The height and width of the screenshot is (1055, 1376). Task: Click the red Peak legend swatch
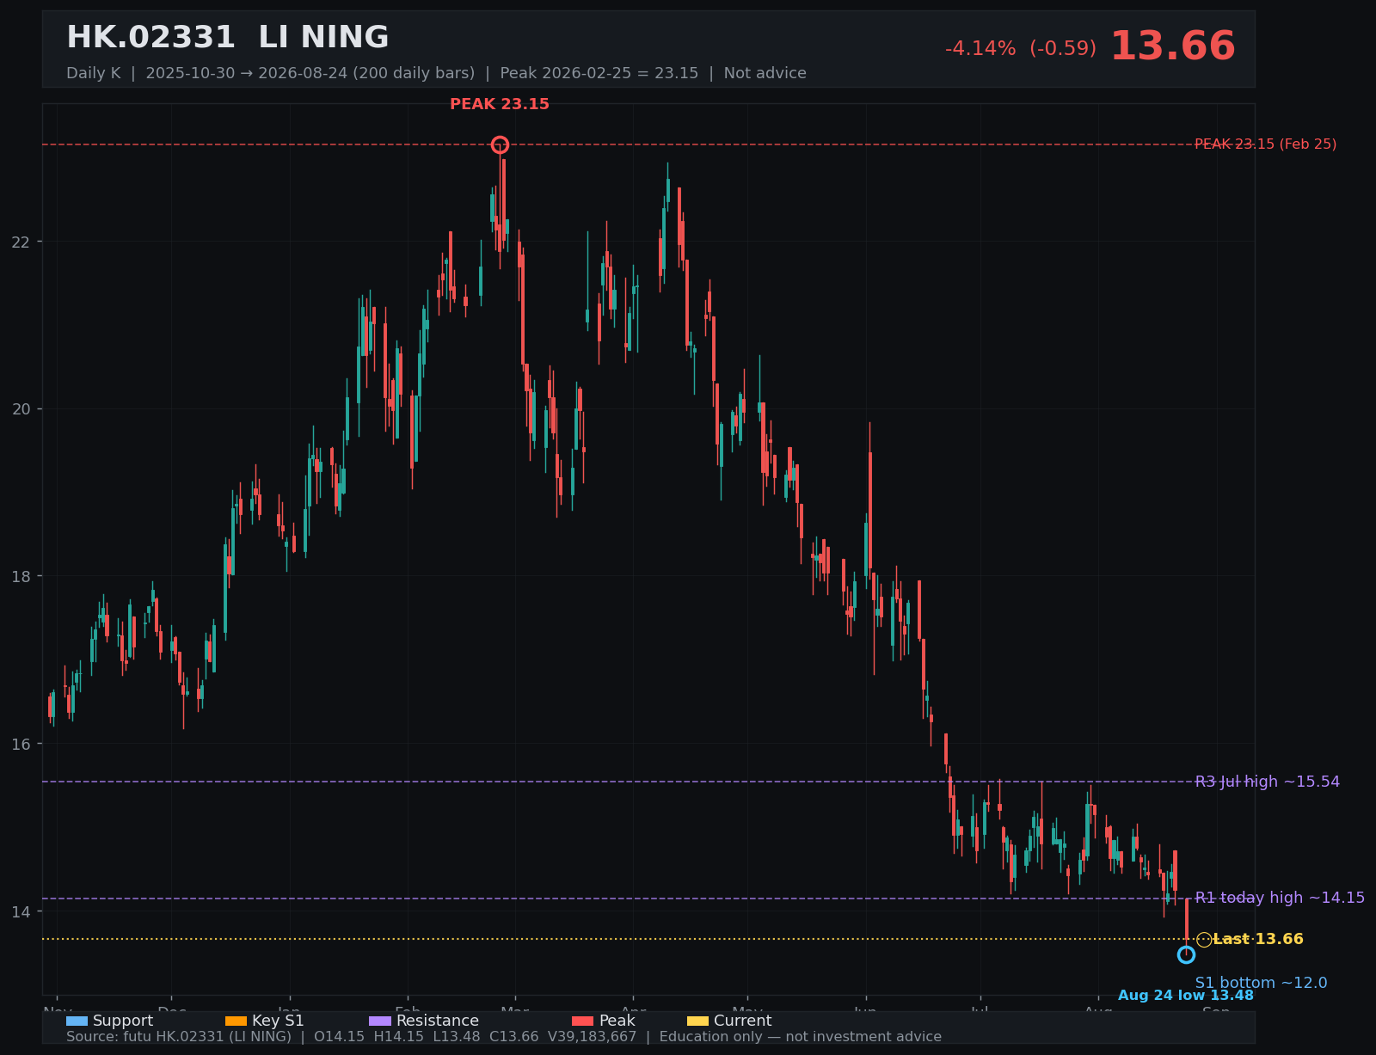pyautogui.click(x=582, y=1021)
